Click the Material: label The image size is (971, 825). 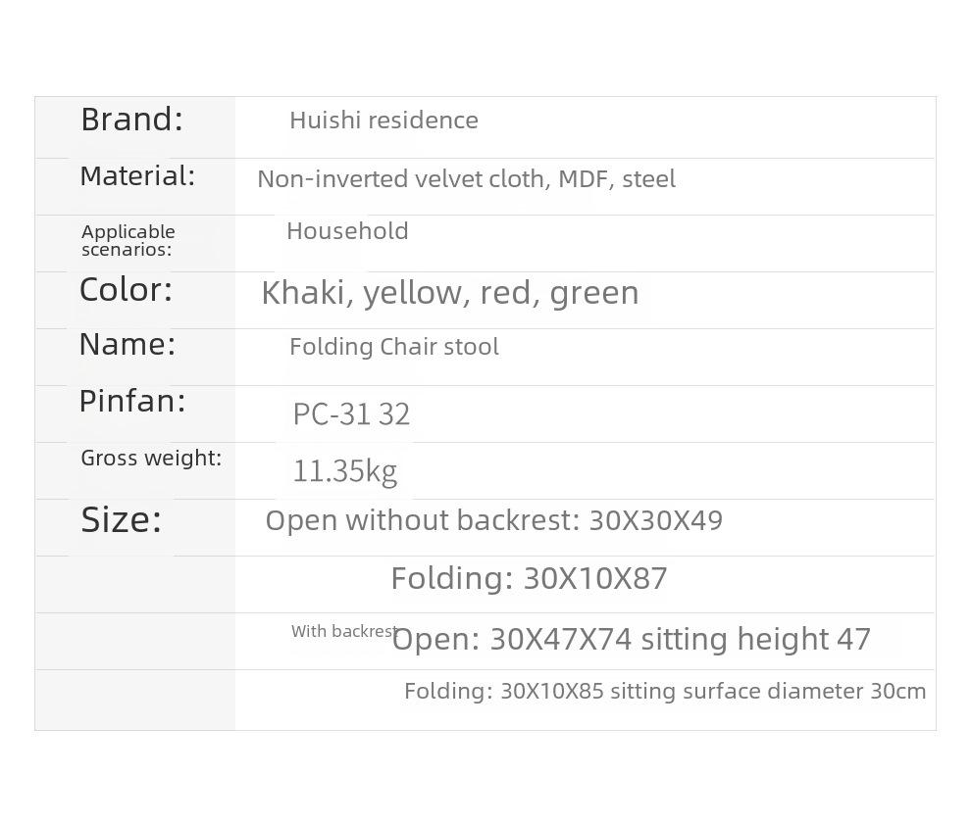click(x=137, y=176)
